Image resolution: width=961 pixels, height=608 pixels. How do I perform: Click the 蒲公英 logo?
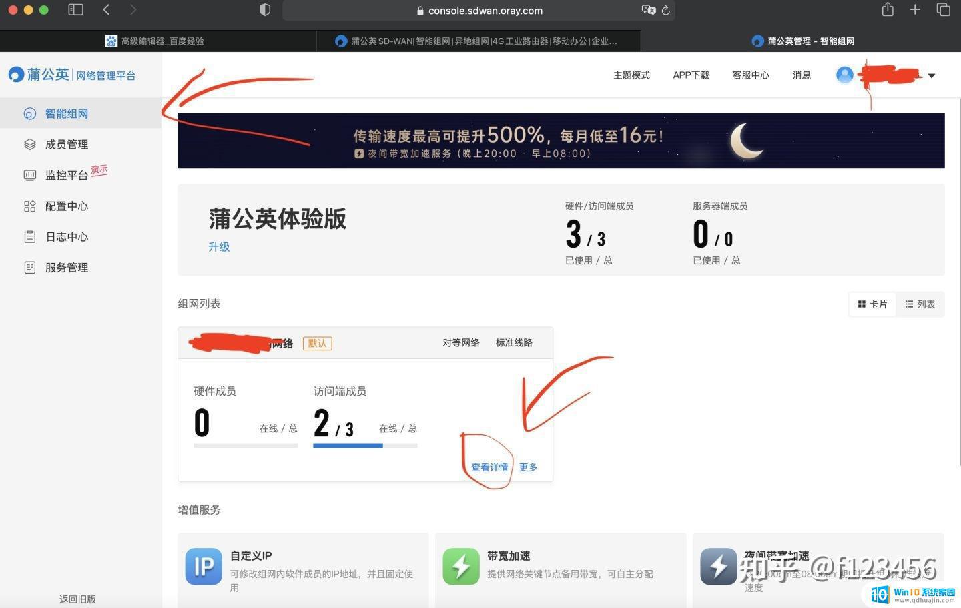[x=39, y=75]
